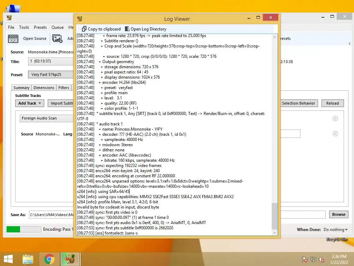Click the Add to Queue picture icon
The image size is (354, 266).
tap(57, 38)
